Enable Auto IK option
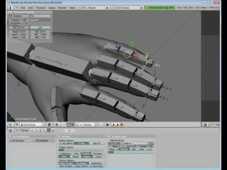The height and width of the screenshot is (170, 227). pos(96,143)
